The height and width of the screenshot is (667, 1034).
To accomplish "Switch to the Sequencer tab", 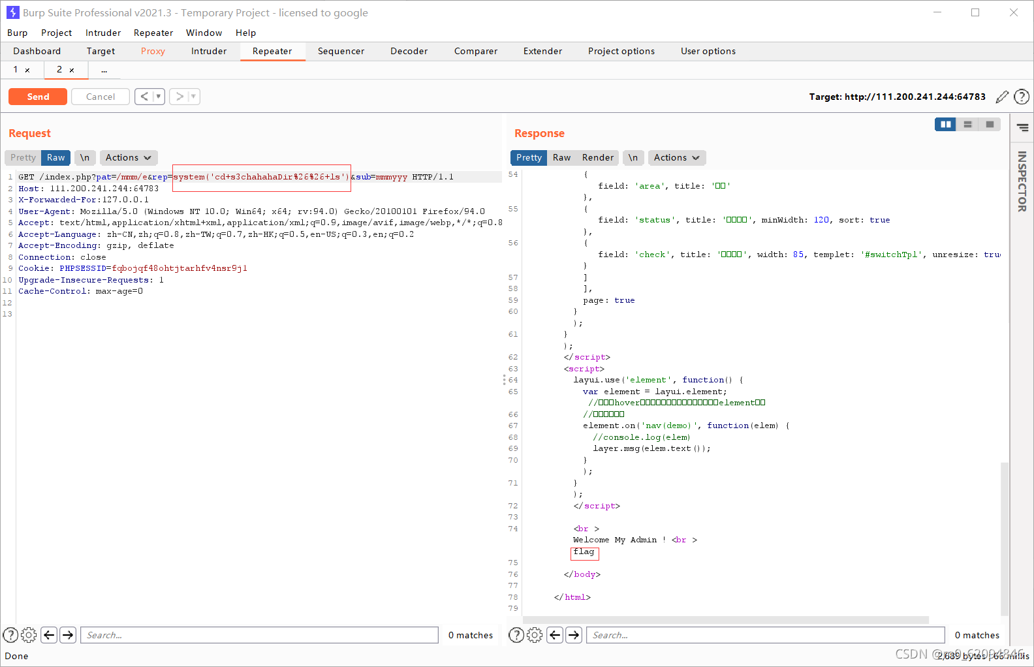I will (x=341, y=51).
